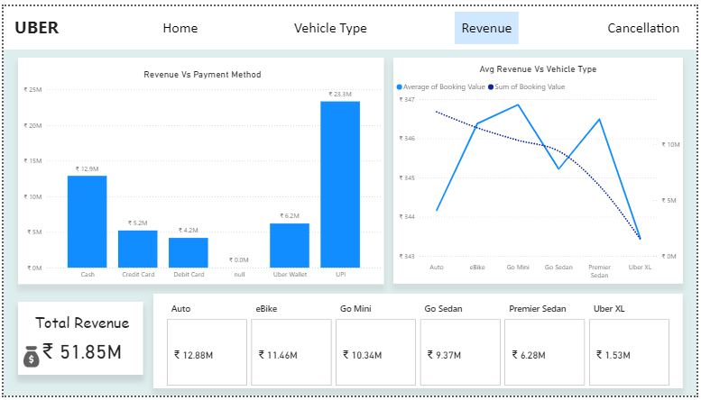The width and height of the screenshot is (701, 400).
Task: Click the Debit Card bar
Action: click(188, 252)
